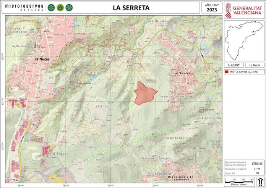Click the 'CV-715' road label
The image size is (266, 188).
23,139
